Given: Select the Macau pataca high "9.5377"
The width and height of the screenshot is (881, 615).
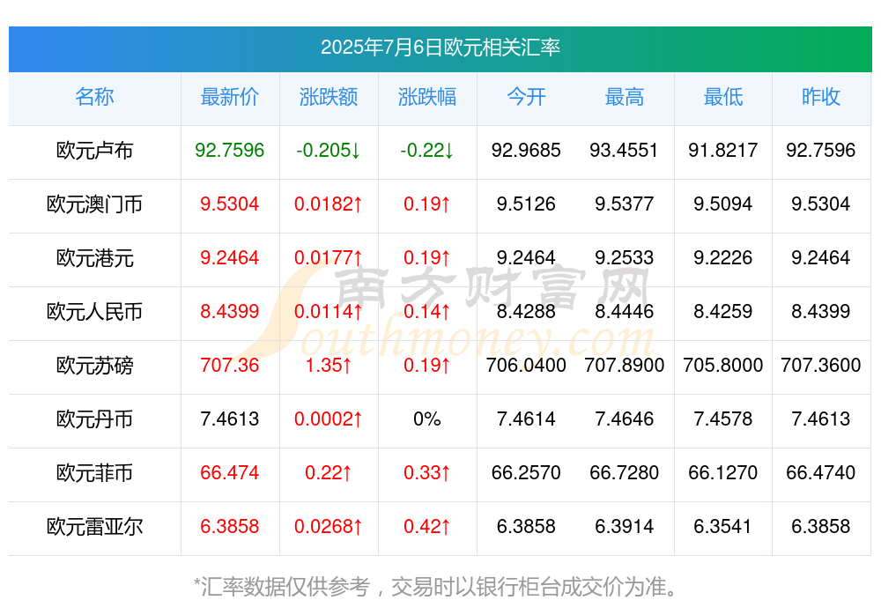Looking at the screenshot, I should click(x=625, y=204).
